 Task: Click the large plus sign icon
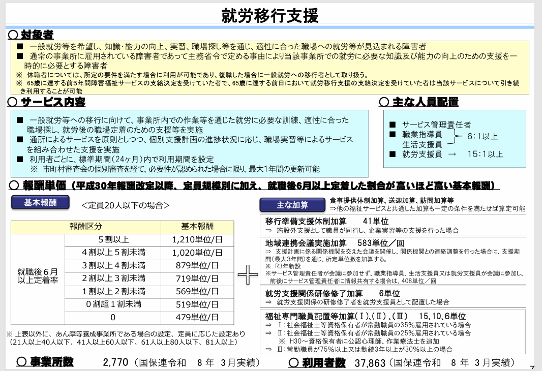pos(248,274)
